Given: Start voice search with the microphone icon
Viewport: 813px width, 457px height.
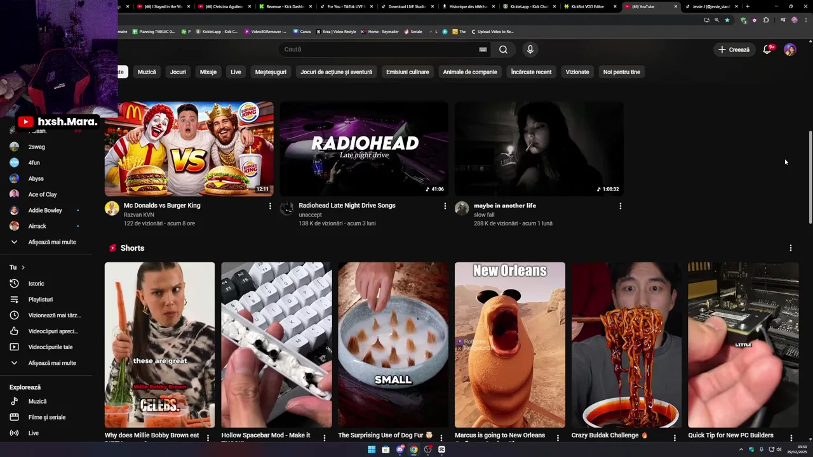Looking at the screenshot, I should (530, 50).
